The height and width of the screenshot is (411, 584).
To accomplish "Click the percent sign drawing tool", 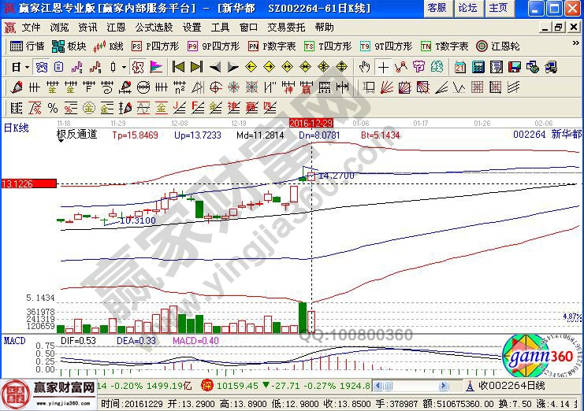I will tap(53, 107).
